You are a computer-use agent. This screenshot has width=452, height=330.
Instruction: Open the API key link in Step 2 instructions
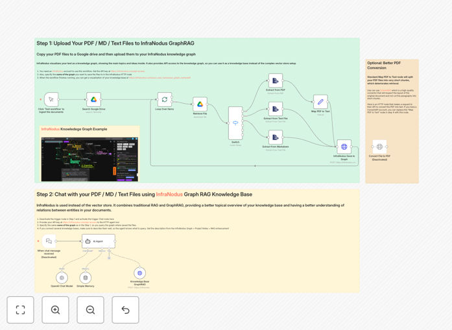[80, 222]
